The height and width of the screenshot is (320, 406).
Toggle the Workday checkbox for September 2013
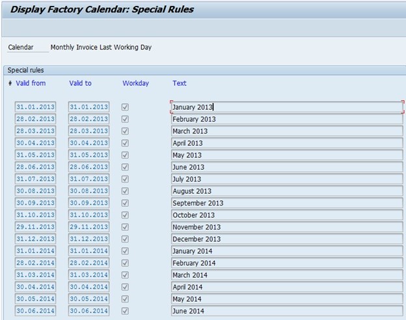[125, 203]
